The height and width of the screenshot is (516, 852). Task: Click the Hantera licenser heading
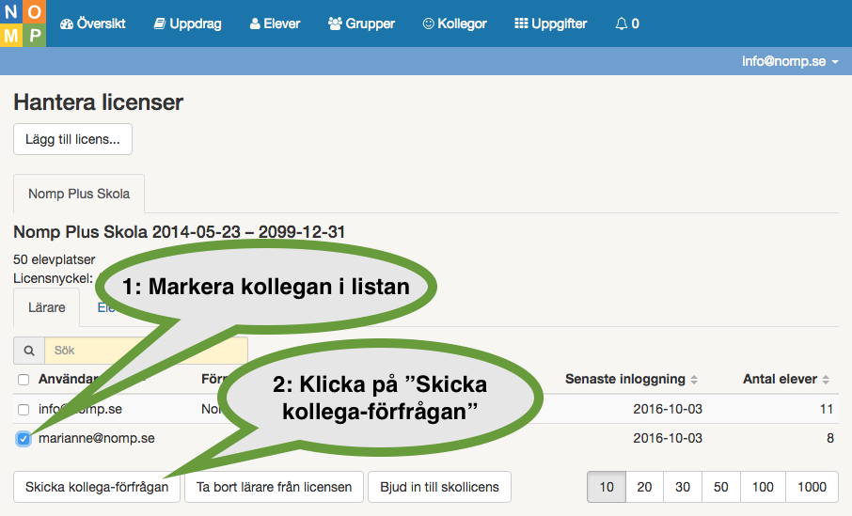click(99, 102)
